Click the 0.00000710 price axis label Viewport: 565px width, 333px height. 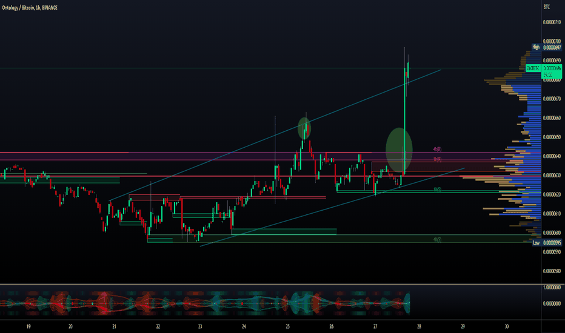click(x=552, y=22)
